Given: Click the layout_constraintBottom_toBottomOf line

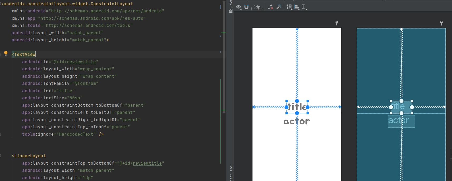Looking at the screenshot, I should tap(84, 105).
